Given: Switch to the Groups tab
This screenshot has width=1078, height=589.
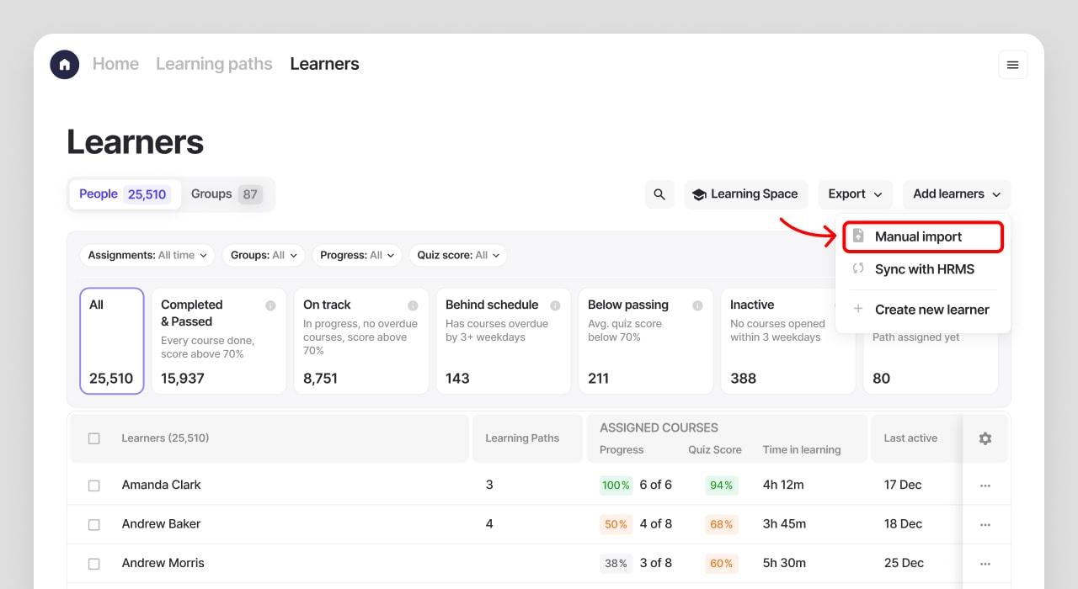Looking at the screenshot, I should [x=227, y=194].
